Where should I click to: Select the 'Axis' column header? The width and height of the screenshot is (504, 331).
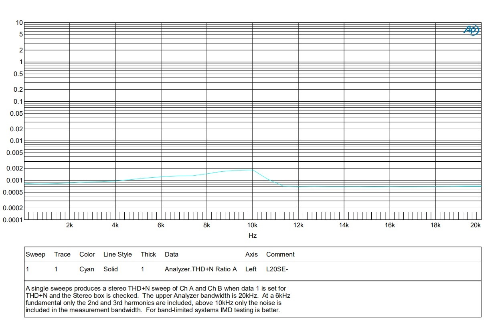pos(251,255)
